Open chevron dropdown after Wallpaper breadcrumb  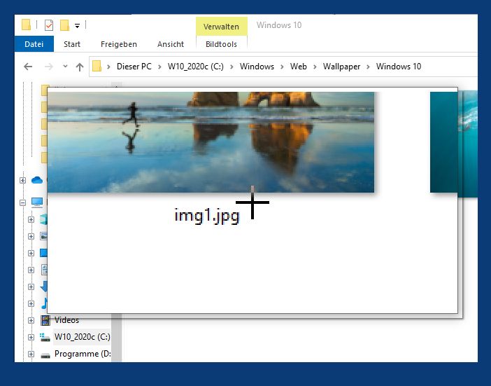(x=368, y=67)
